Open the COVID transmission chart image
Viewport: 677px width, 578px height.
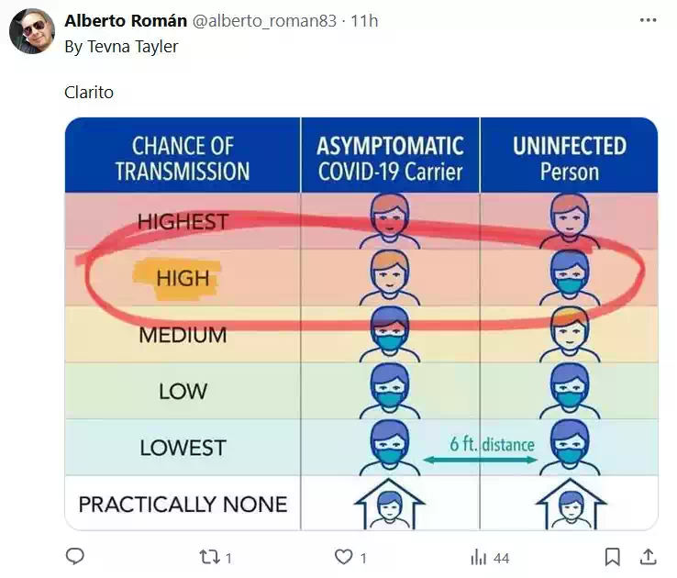tap(361, 323)
